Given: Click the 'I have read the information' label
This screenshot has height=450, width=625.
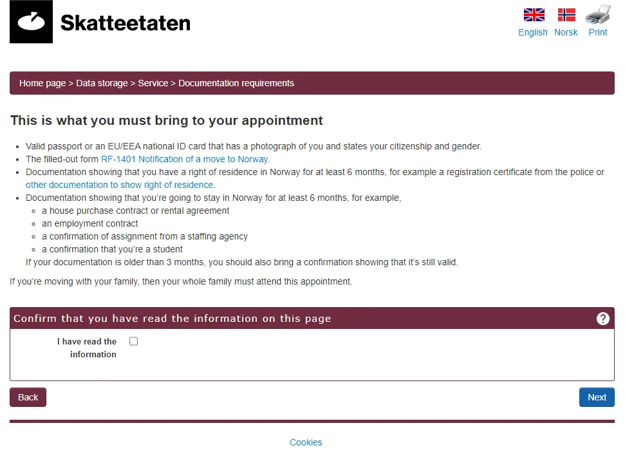Looking at the screenshot, I should pyautogui.click(x=87, y=348).
